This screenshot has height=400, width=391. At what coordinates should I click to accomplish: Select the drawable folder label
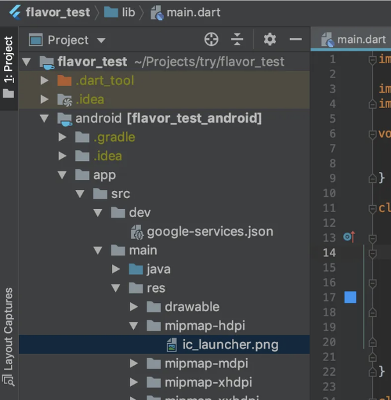coord(192,307)
